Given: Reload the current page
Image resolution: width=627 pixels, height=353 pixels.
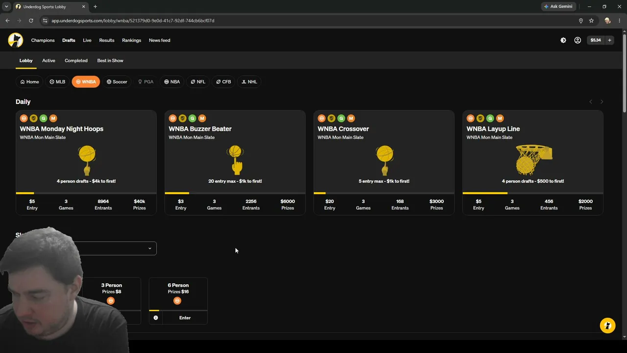Looking at the screenshot, I should [31, 21].
